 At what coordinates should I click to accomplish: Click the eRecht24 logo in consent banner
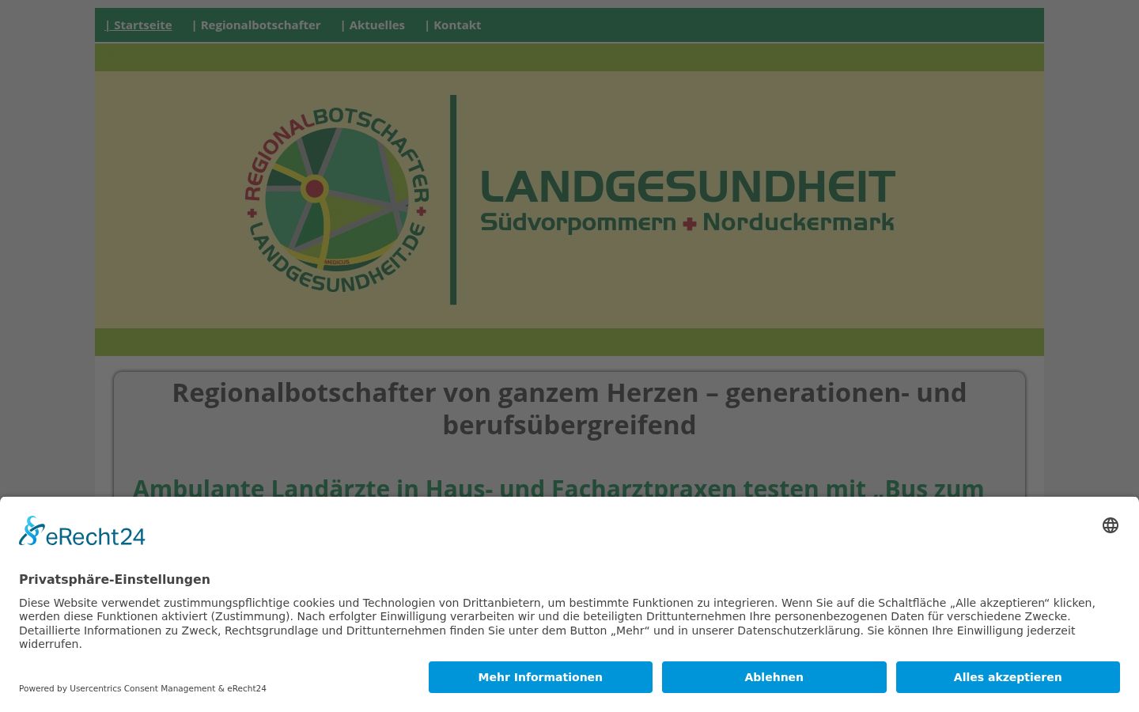pyautogui.click(x=82, y=532)
